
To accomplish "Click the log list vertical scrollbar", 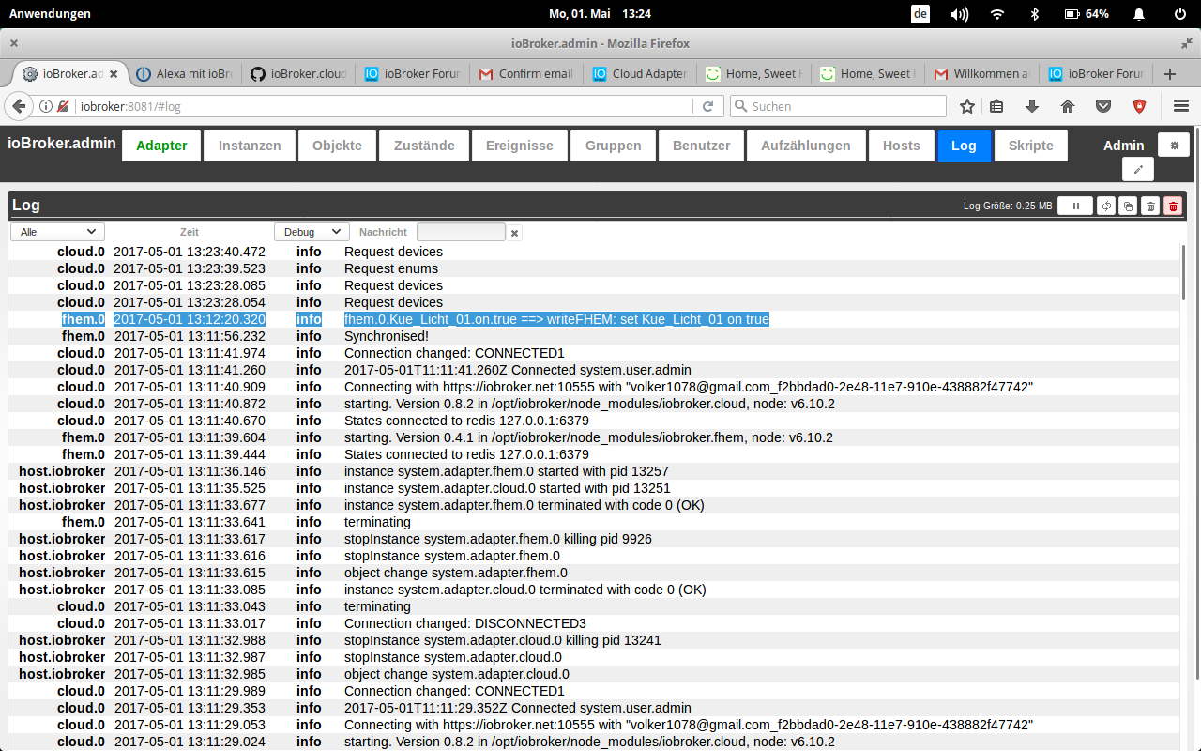I will 1183,272.
